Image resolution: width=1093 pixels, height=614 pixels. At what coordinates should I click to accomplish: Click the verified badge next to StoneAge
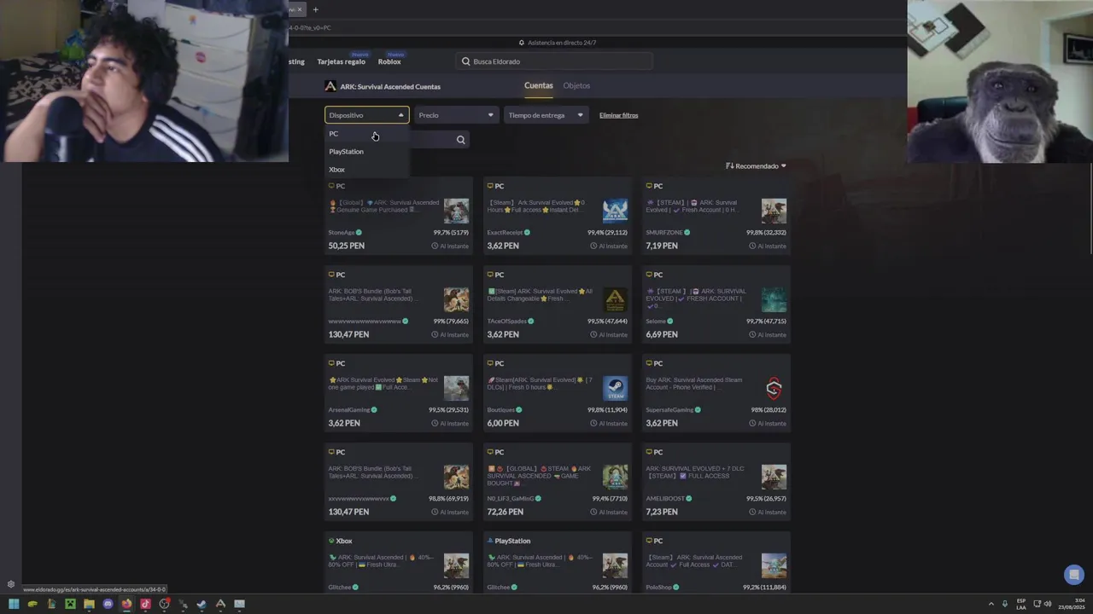tap(359, 233)
